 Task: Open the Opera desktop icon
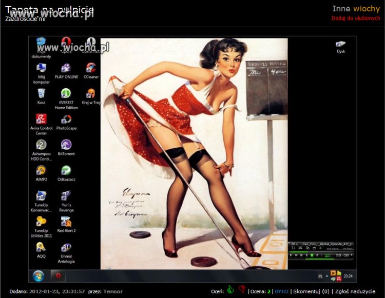point(66,45)
